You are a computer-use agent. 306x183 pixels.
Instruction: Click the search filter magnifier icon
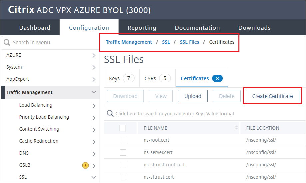[x=110, y=114]
